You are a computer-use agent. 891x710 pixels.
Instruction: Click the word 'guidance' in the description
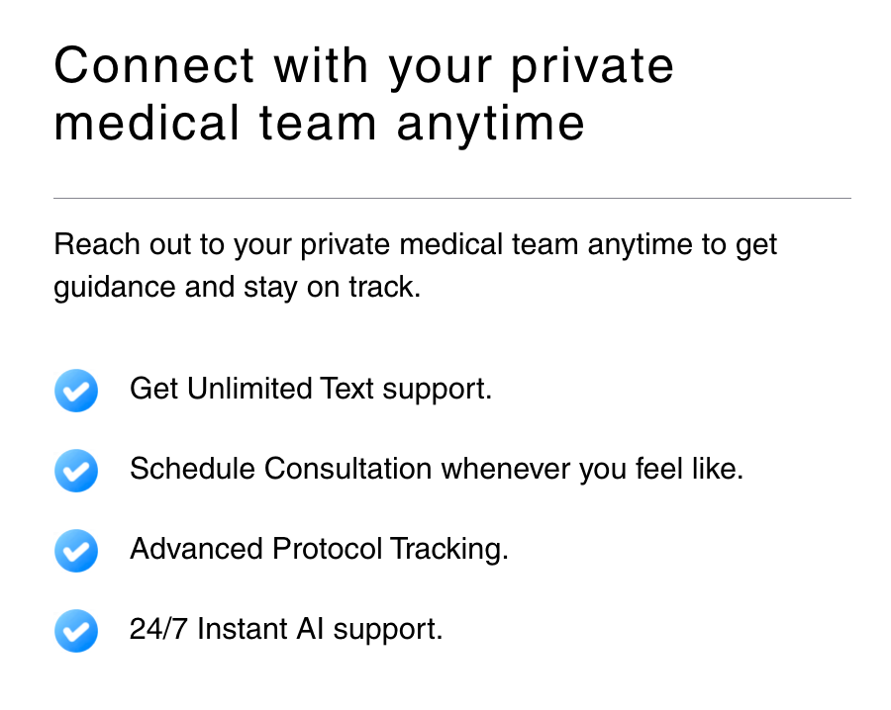click(x=116, y=288)
